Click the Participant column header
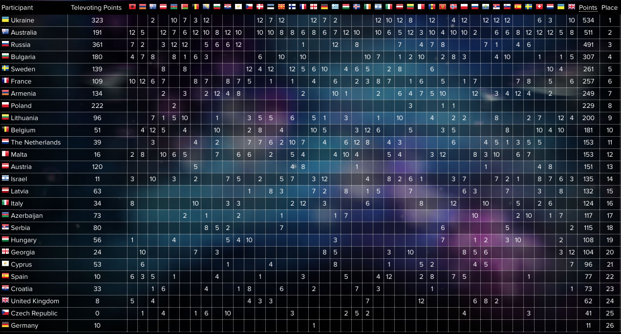The height and width of the screenshot is (334, 621). (x=17, y=7)
